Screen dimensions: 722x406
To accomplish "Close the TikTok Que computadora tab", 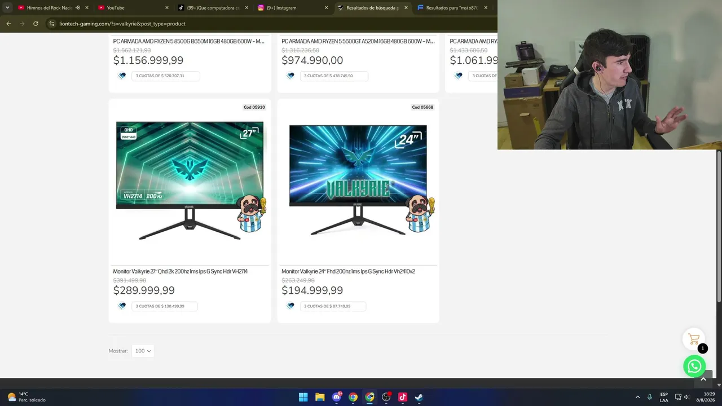I will (x=246, y=8).
